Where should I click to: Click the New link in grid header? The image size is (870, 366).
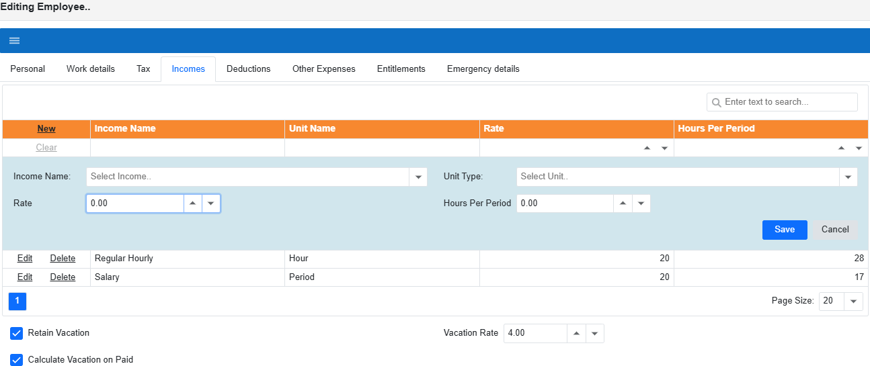[x=46, y=129]
